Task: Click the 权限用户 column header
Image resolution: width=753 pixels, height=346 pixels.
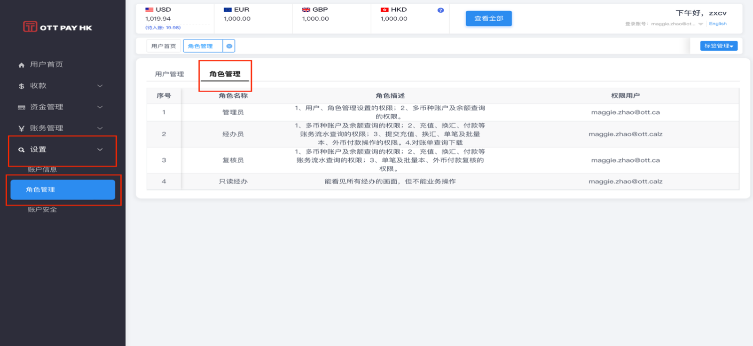Action: click(625, 95)
